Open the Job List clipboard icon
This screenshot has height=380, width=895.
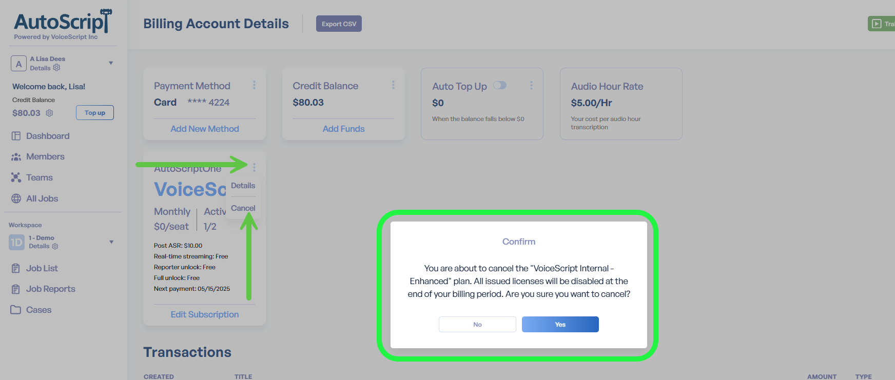16,268
